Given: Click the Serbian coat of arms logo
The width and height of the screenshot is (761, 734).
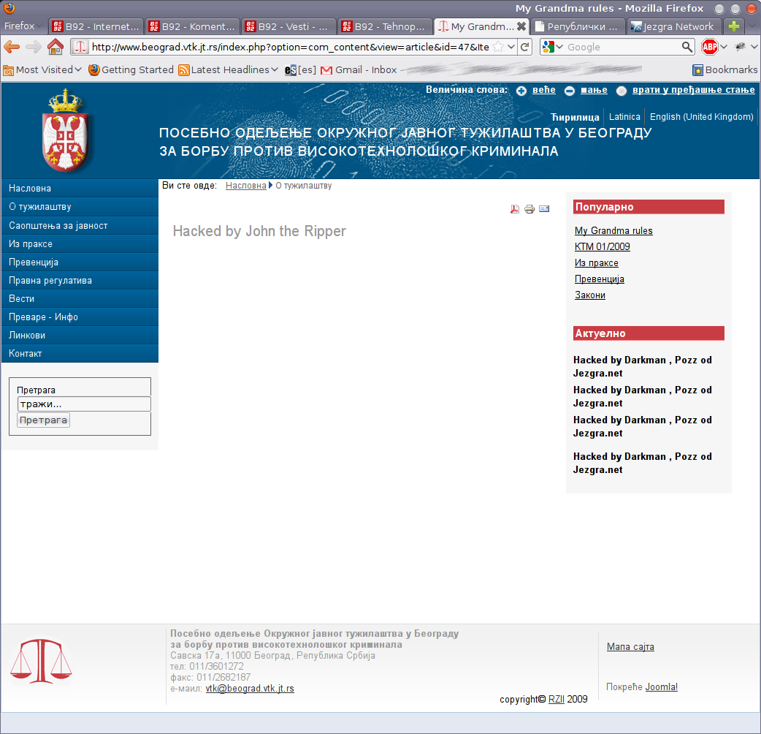Looking at the screenshot, I should (x=66, y=130).
